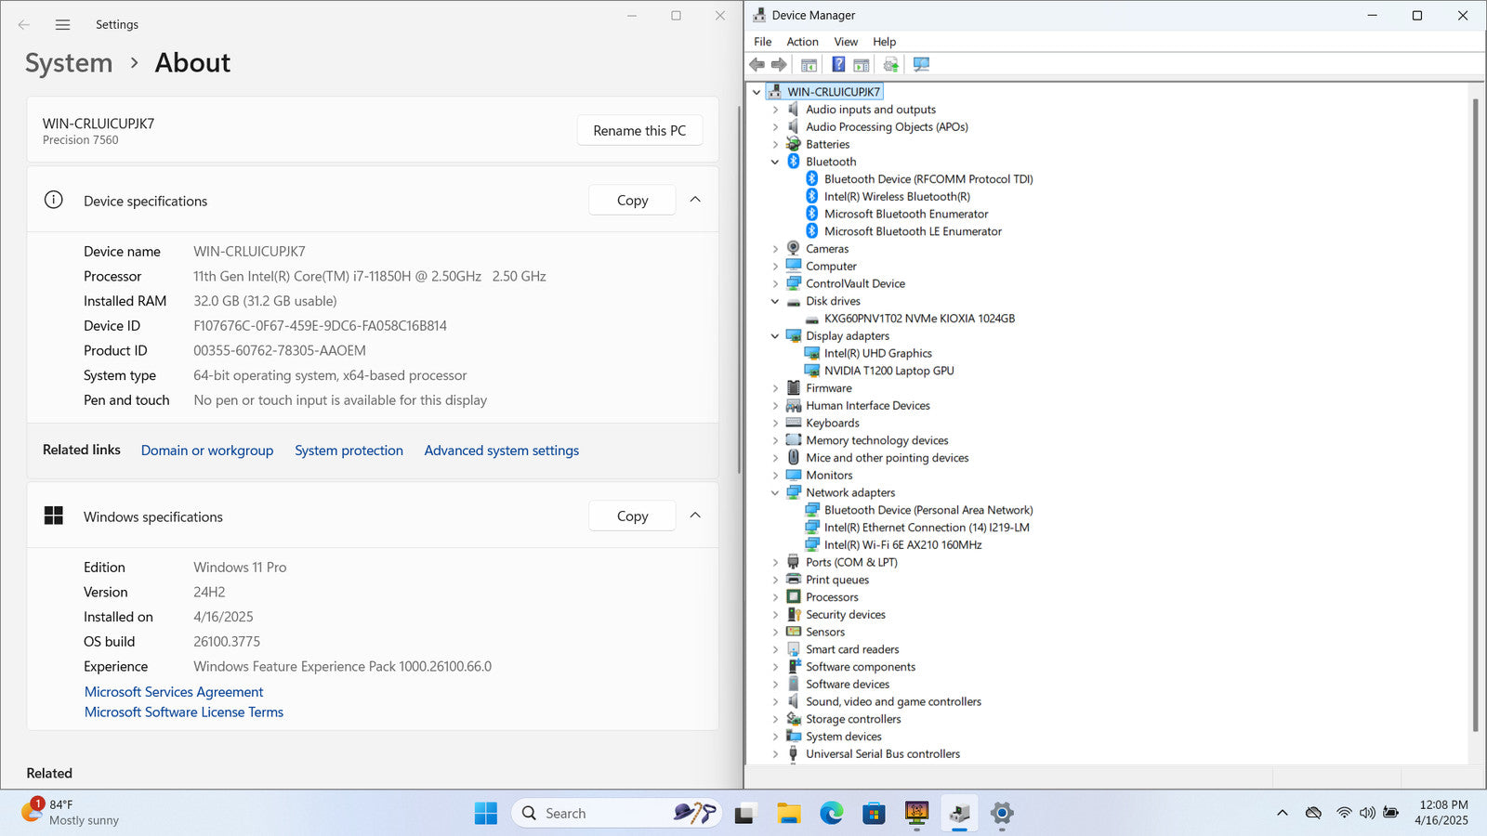This screenshot has height=836, width=1487.
Task: Collapse the Bluetooth node
Action: (775, 162)
